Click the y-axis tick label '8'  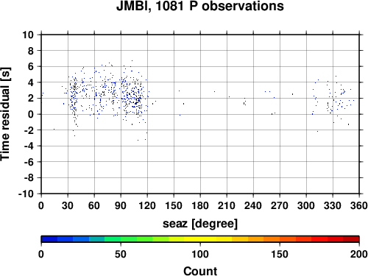click(30, 51)
